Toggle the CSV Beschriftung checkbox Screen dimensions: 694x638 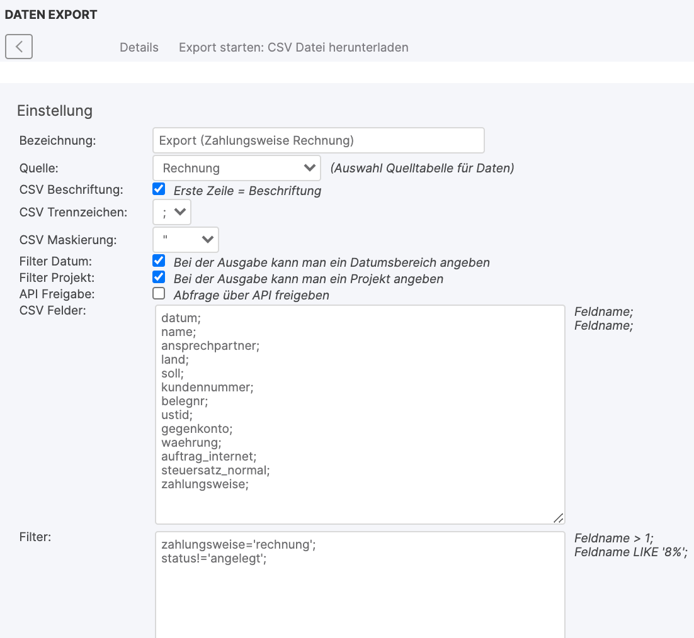tap(159, 189)
